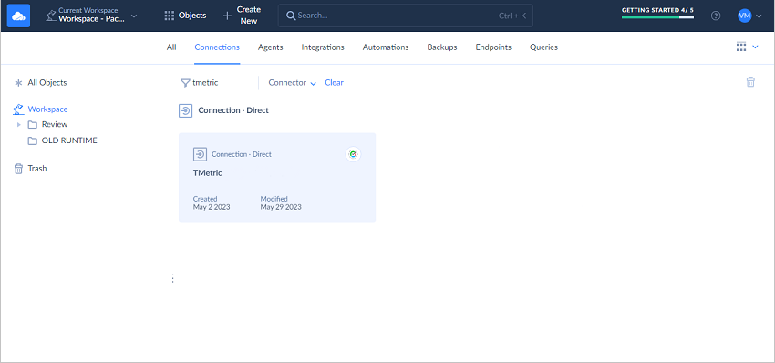Open the VM user account menu
Viewport: 775px width, 363px height.
(749, 16)
